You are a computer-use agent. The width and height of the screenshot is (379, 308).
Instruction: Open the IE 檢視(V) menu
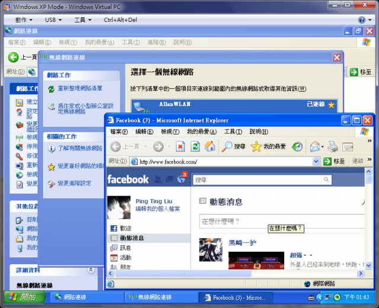(170, 131)
